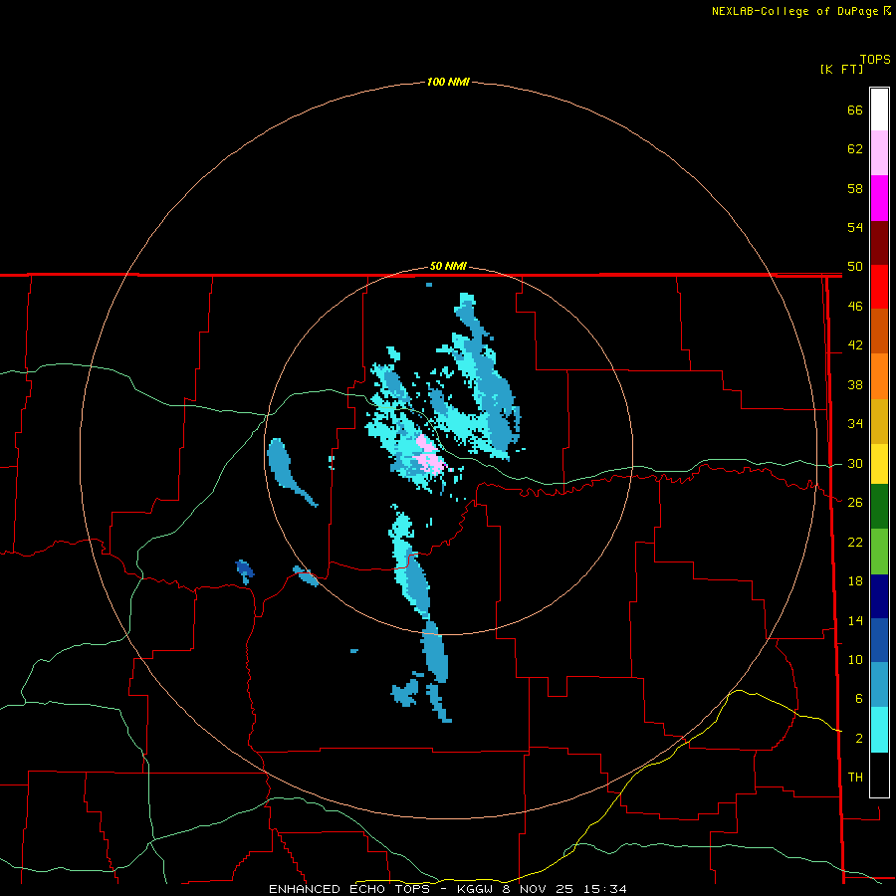Click the 14 value on the scale
This screenshot has width=896, height=896.
coord(855,620)
